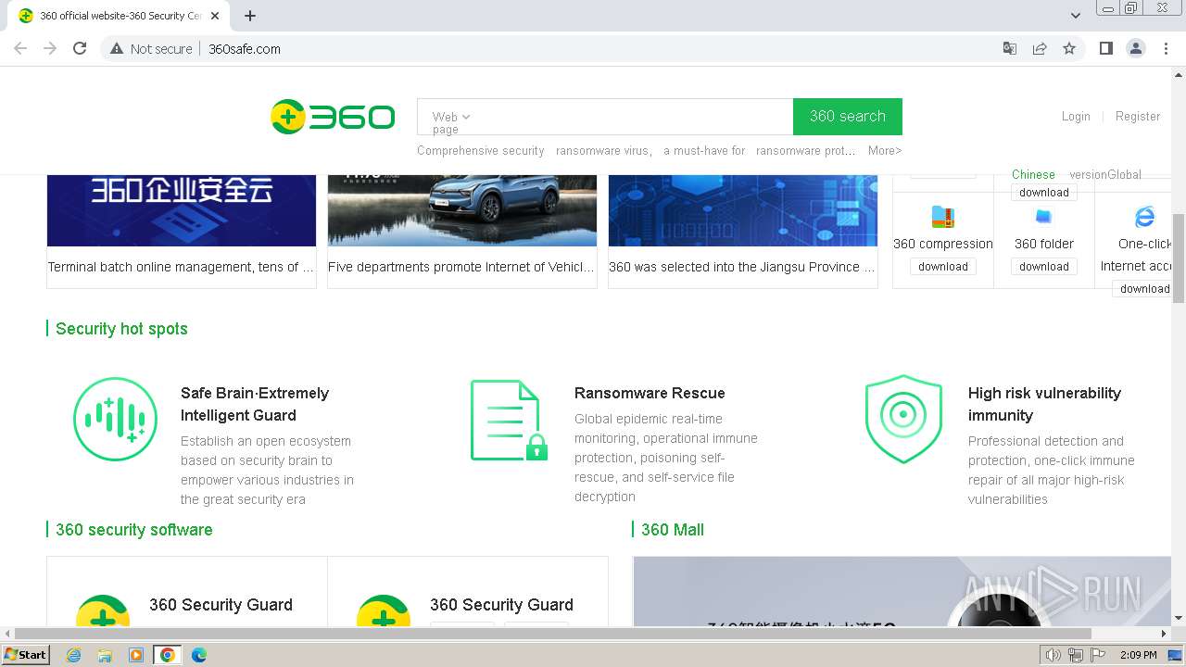Open Internet Explorer from the taskbar
The width and height of the screenshot is (1186, 667).
[x=73, y=655]
